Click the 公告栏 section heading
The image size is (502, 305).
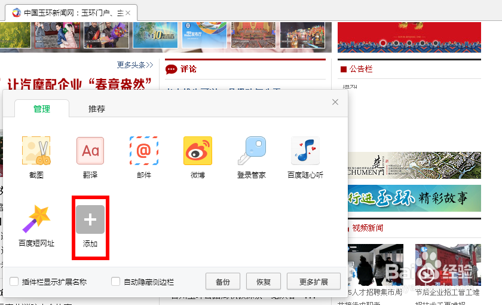pos(361,69)
